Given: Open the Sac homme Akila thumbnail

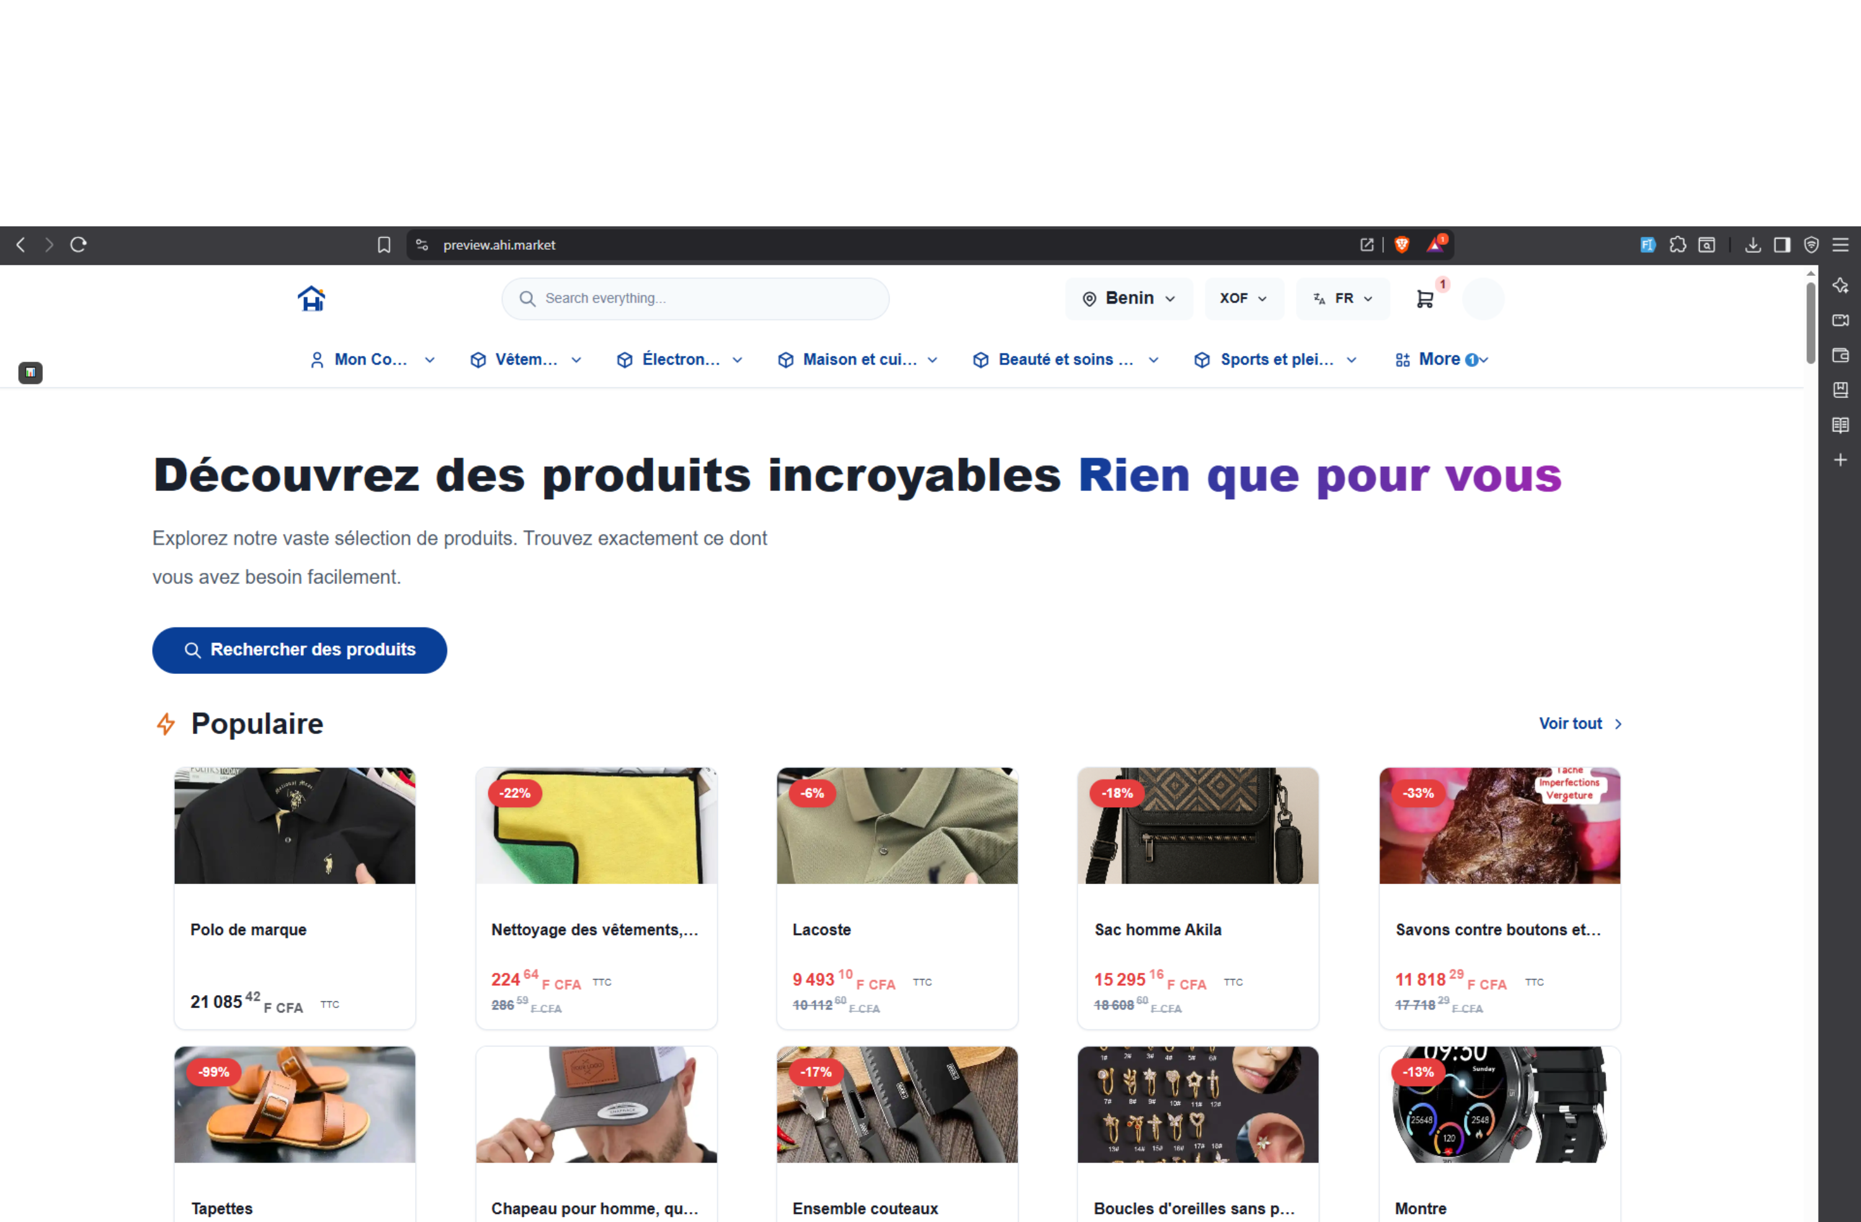Looking at the screenshot, I should tap(1197, 825).
